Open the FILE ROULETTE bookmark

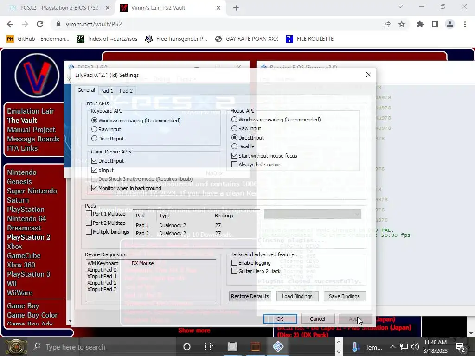tap(309, 39)
